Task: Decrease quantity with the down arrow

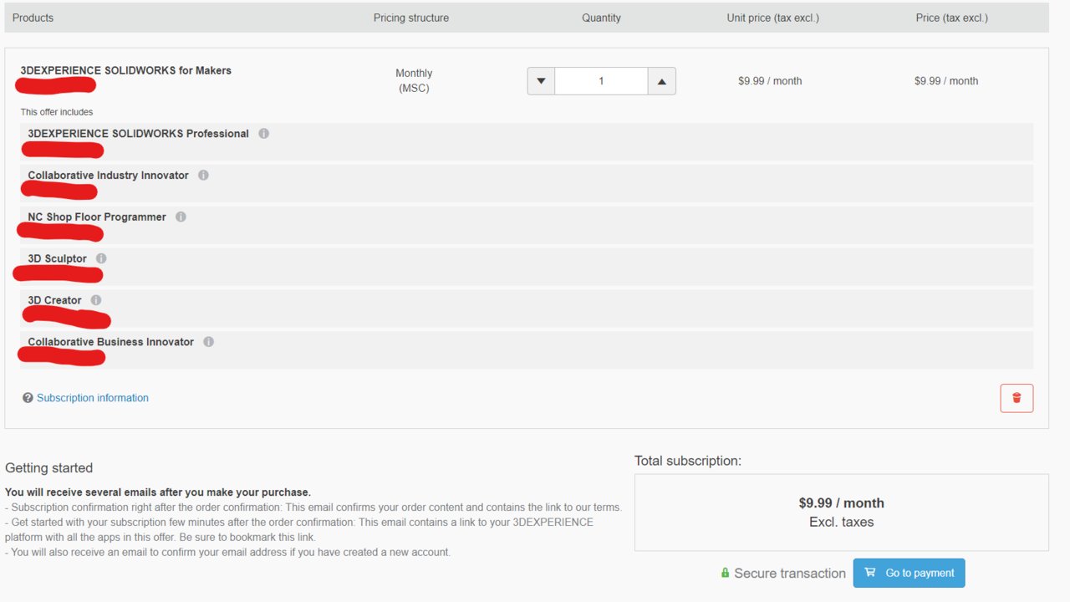Action: 541,81
